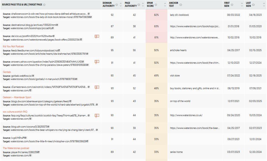Sort the Spam Score column using its arrows

[x=165, y=5]
